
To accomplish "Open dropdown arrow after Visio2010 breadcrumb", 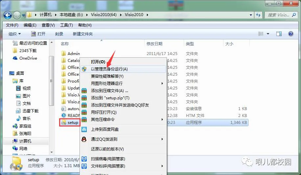I will point(147,15).
